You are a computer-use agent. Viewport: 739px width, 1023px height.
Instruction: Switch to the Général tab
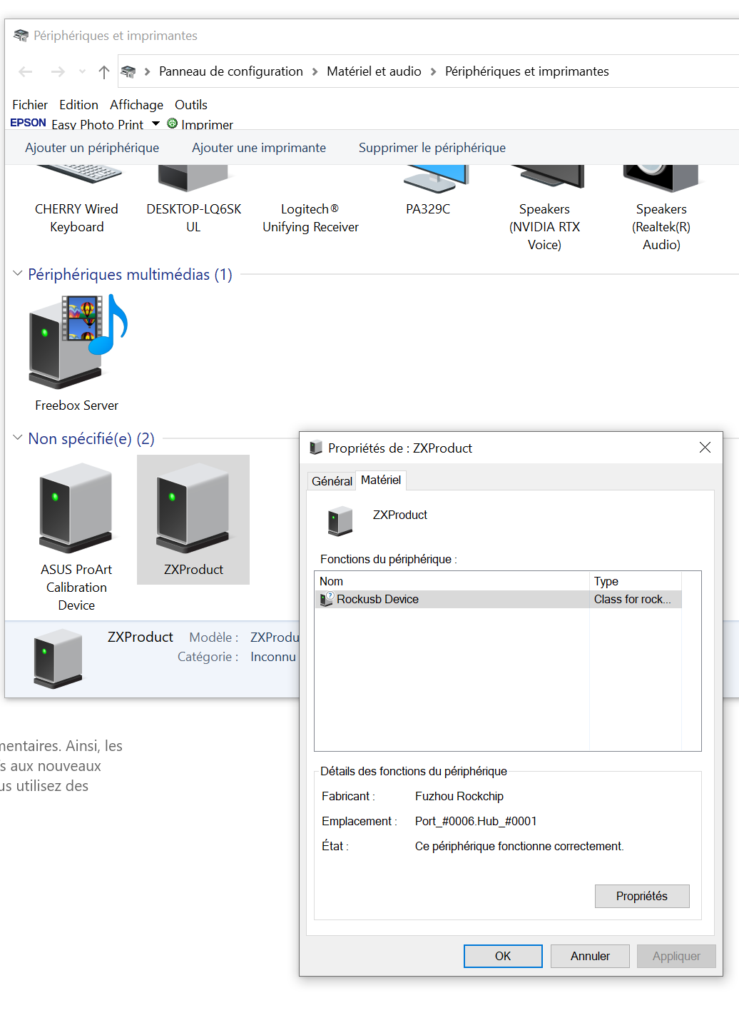click(x=332, y=481)
